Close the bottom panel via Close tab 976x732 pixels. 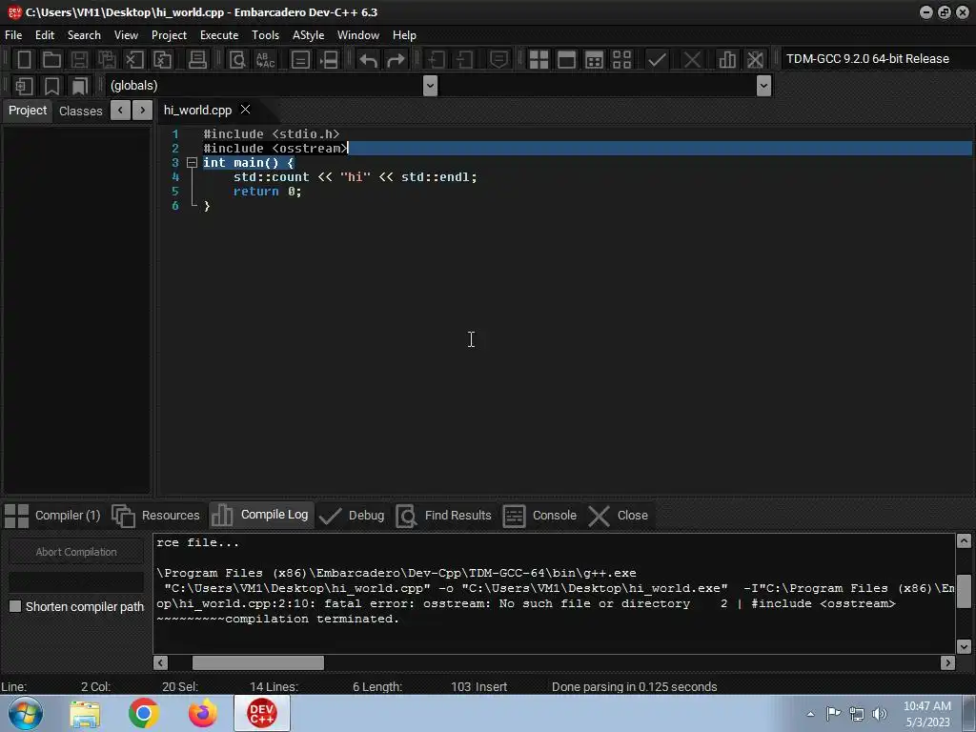click(619, 516)
